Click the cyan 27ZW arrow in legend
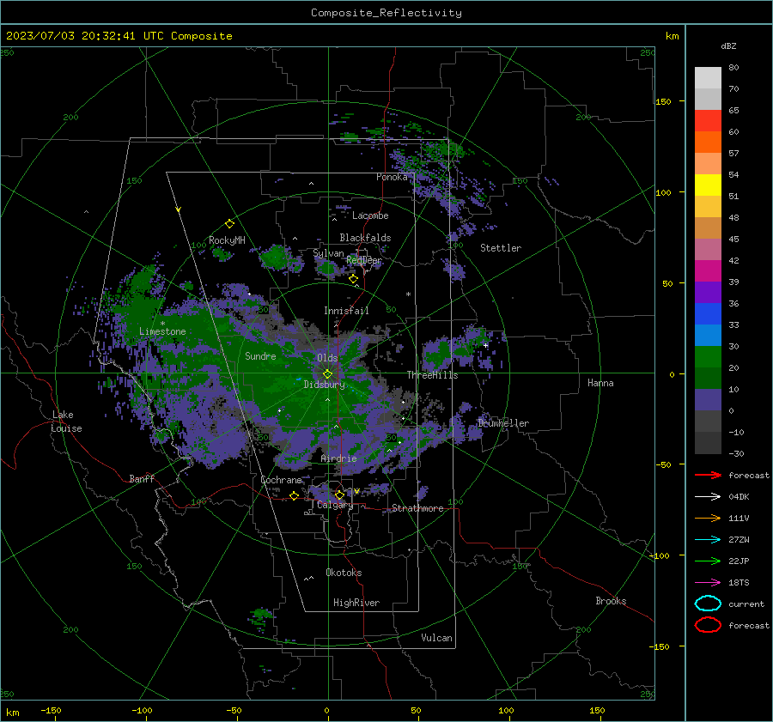 [x=708, y=540]
